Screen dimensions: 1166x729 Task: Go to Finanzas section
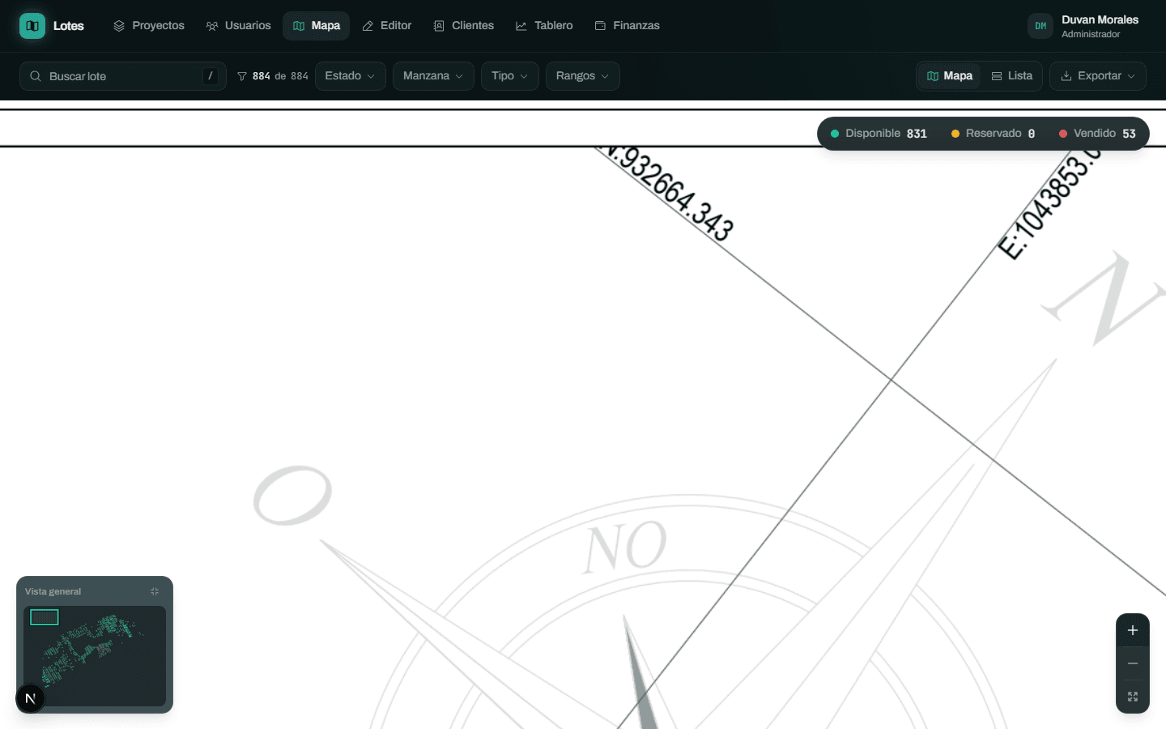tap(628, 26)
